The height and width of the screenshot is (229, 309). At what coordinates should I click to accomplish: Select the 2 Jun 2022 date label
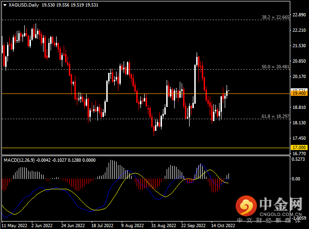coord(42,225)
